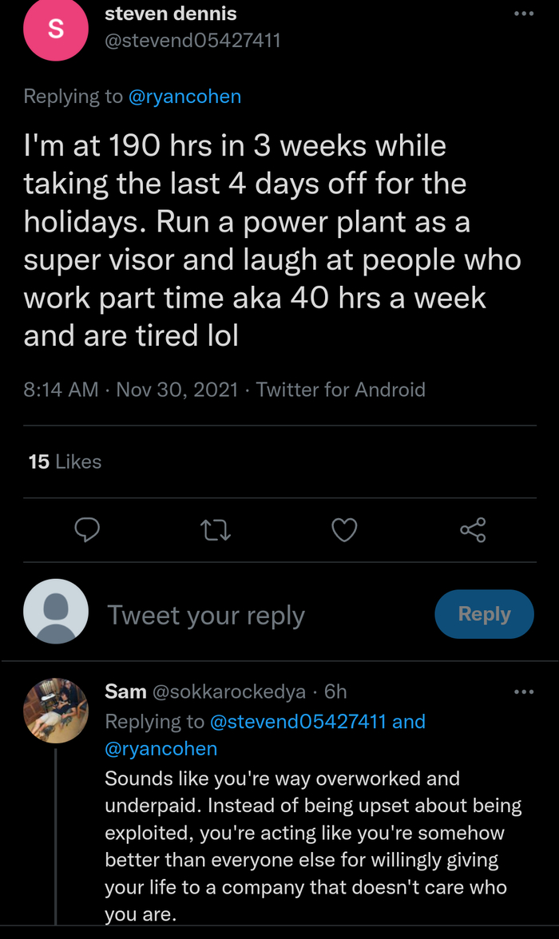
Task: Click the gray default user avatar
Action: pyautogui.click(x=55, y=612)
